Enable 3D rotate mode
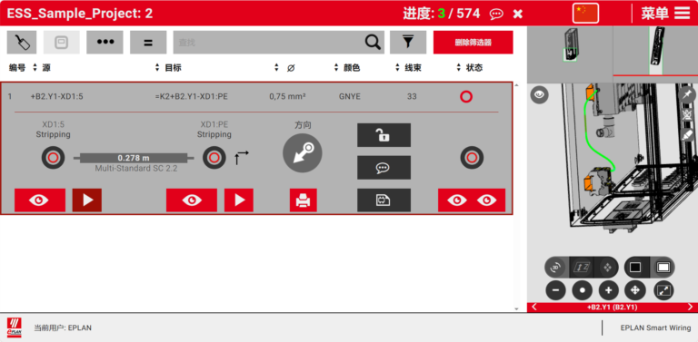 click(x=556, y=268)
